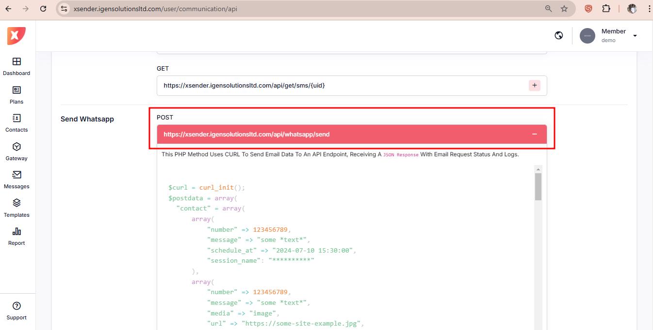Expand the GET sms uid endpoint
The height and width of the screenshot is (330, 653).
pyautogui.click(x=534, y=86)
